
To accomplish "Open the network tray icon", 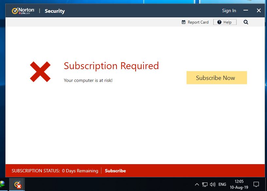I will pyautogui.click(x=205, y=184).
